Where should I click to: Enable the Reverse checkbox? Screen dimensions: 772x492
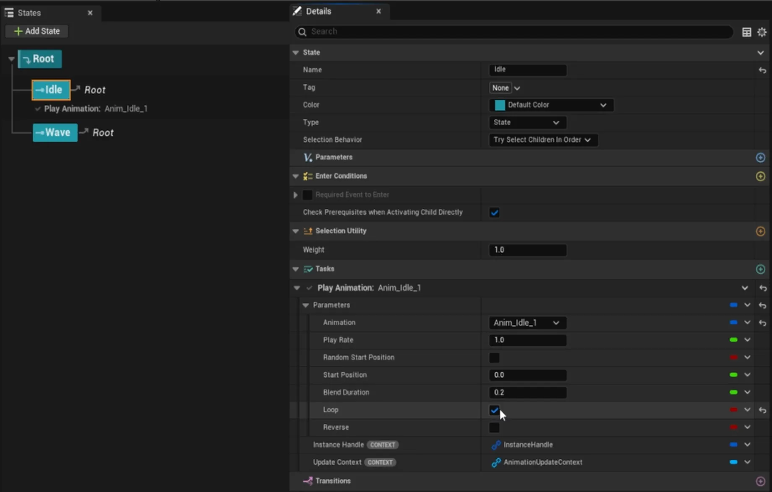point(494,427)
